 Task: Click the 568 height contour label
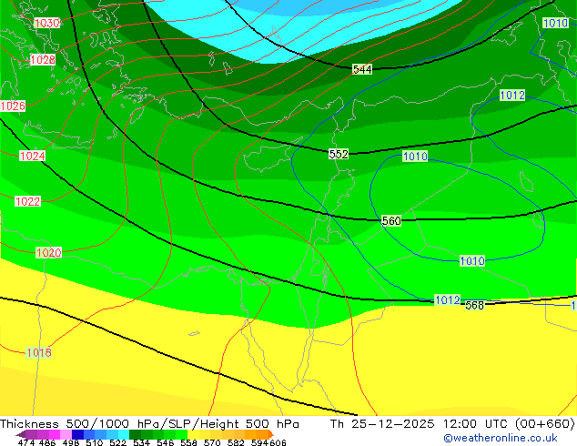coord(474,305)
